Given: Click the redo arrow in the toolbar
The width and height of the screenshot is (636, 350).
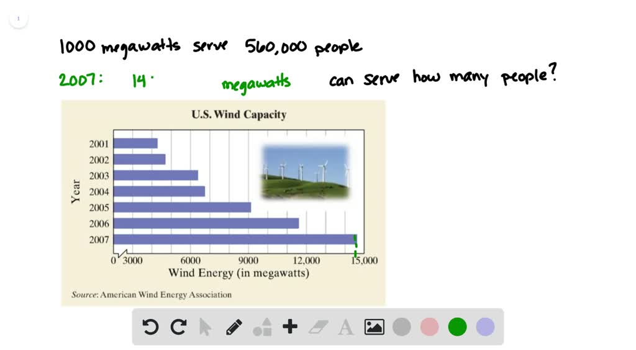Looking at the screenshot, I should point(178,327).
